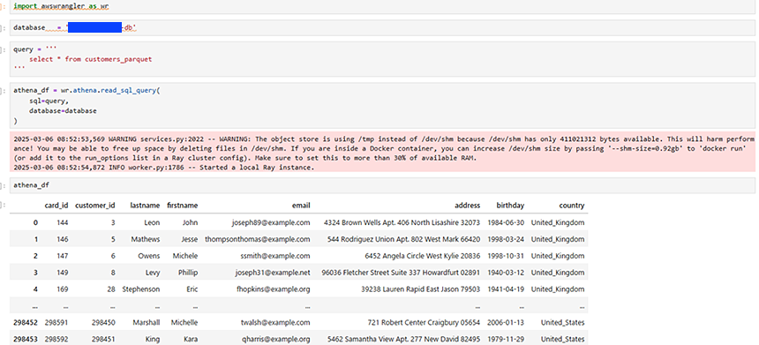The width and height of the screenshot is (759, 345).
Task: Click card_id cell 149
Action: click(63, 273)
